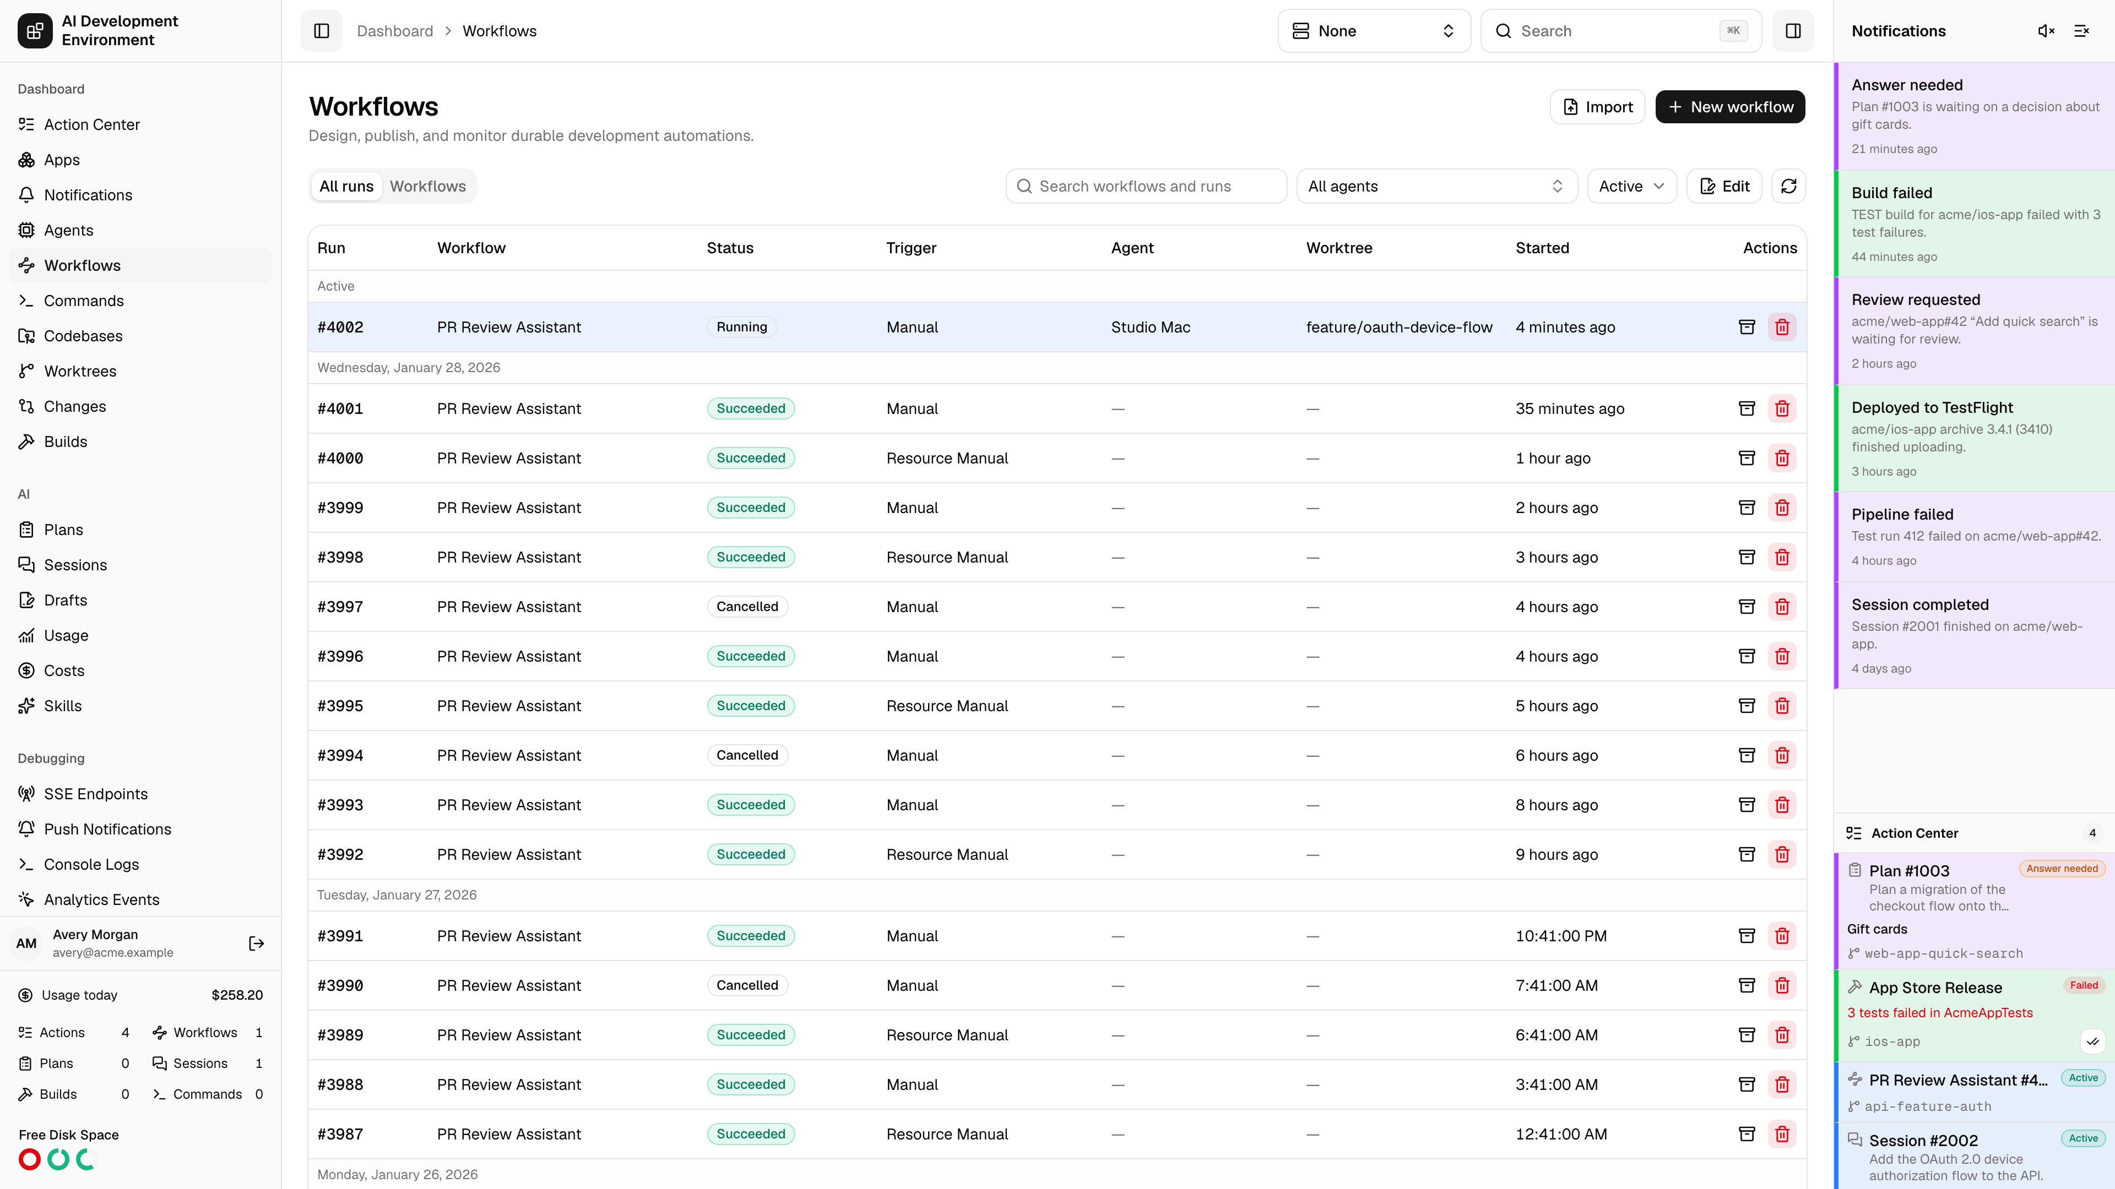Toggle the right notifications panel icon
Screen dimensions: 2115x1189
point(1793,31)
